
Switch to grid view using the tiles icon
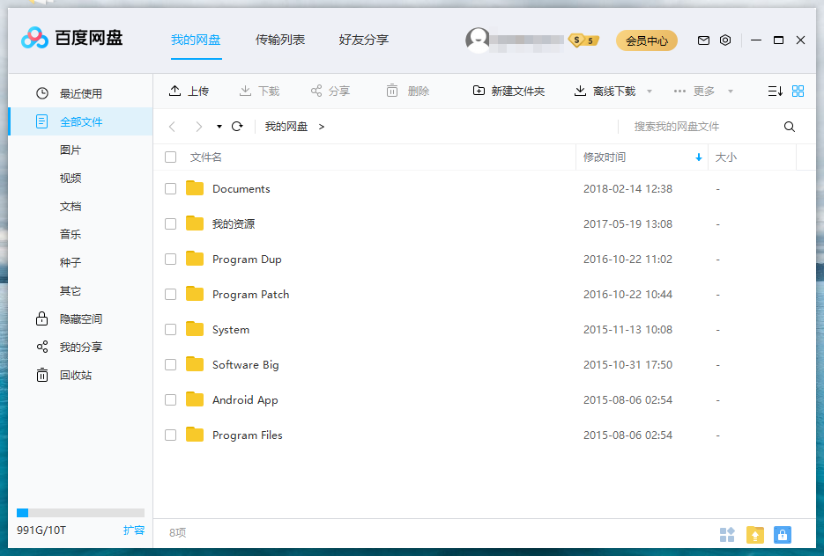798,91
